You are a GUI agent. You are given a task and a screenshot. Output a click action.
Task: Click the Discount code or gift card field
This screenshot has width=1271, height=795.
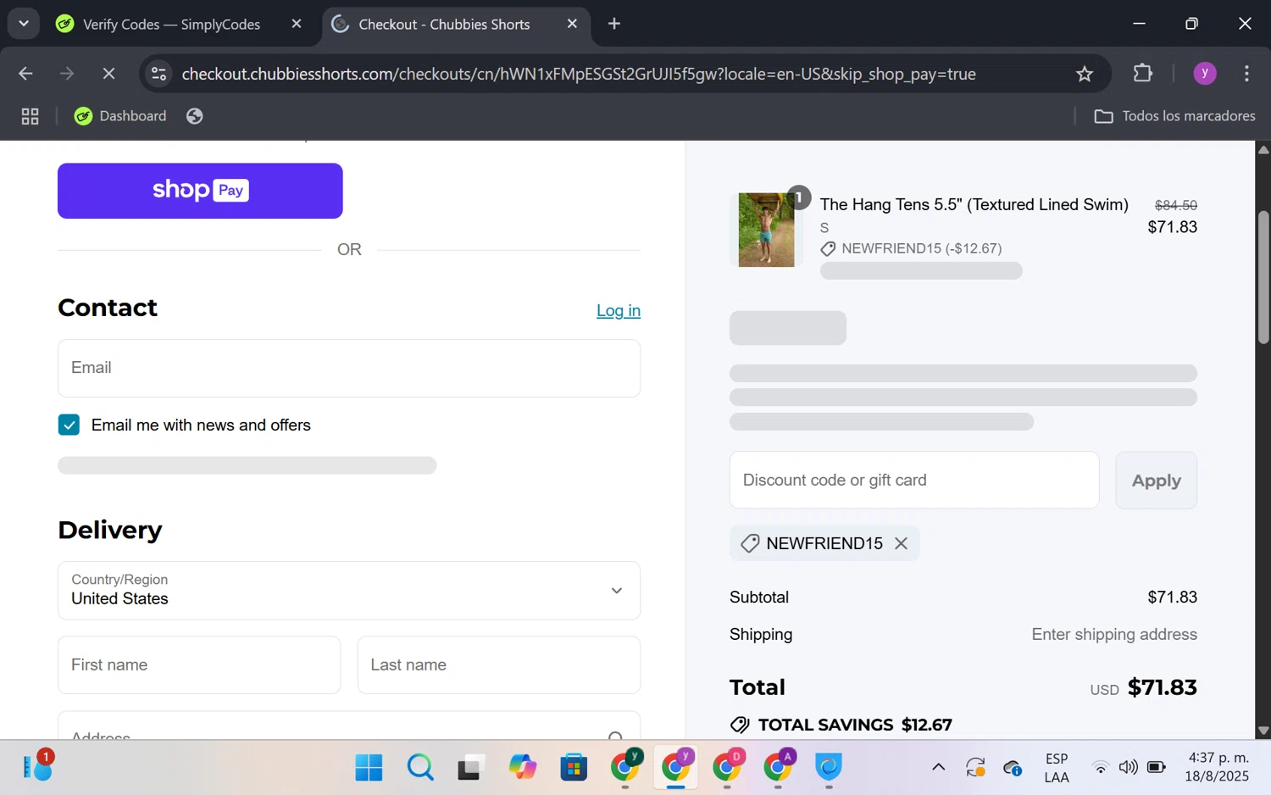point(914,480)
